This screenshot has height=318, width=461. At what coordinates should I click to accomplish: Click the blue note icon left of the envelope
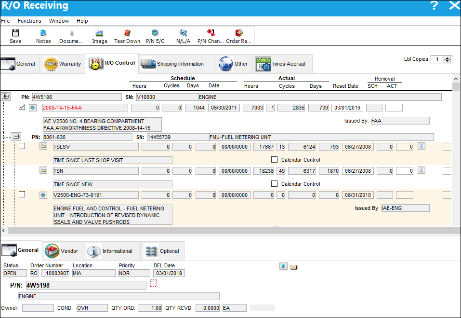tap(283, 266)
